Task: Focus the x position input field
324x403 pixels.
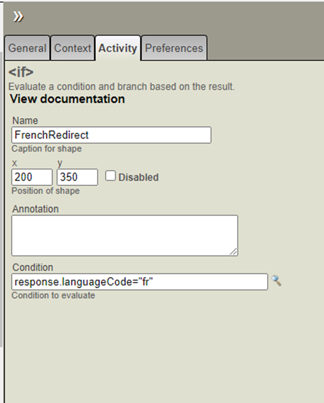Action: point(32,177)
